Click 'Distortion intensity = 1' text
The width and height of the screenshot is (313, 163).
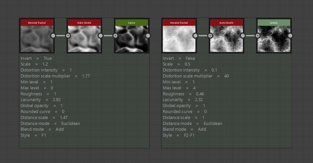(46, 70)
